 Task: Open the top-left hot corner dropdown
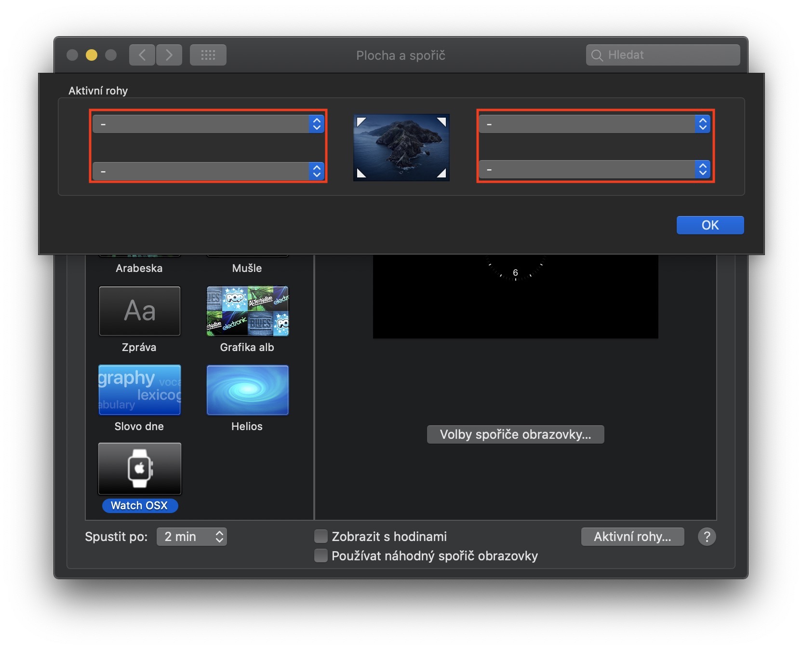208,124
